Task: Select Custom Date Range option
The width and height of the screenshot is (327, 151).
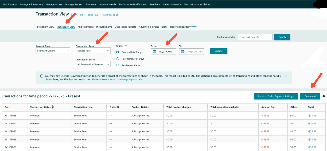Action: click(x=118, y=52)
